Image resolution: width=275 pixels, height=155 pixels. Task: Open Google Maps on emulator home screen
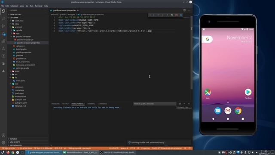(208, 92)
